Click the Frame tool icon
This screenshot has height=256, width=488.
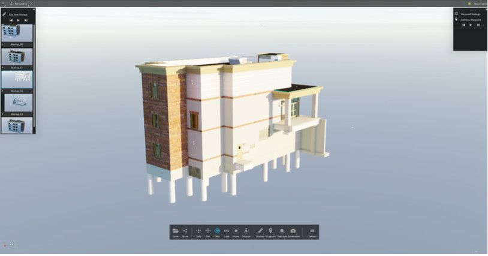point(236,231)
